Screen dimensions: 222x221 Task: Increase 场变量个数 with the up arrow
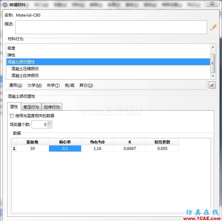[49, 123]
